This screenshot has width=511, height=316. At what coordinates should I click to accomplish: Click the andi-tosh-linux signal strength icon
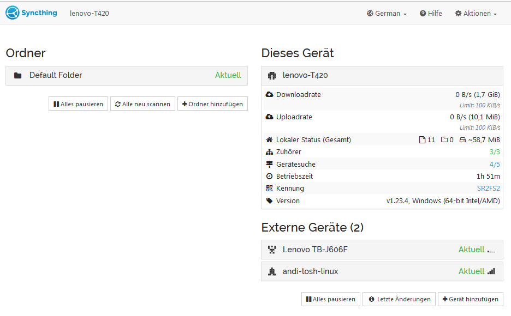pos(491,271)
